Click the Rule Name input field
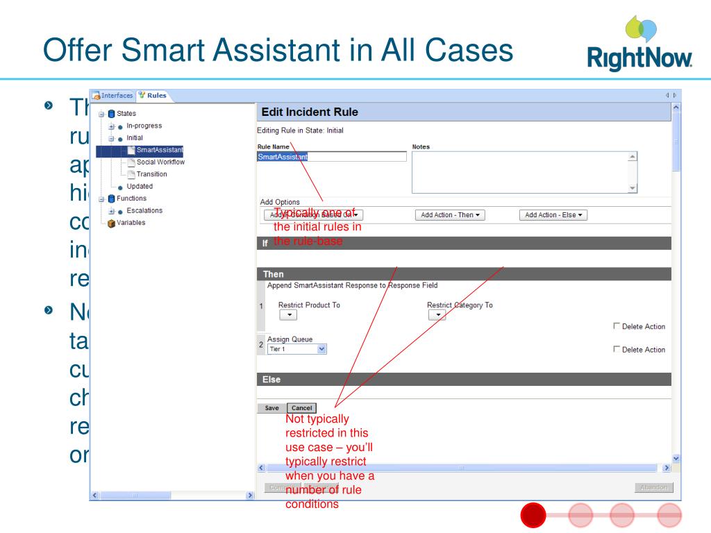Screen dimensions: 711x533 (x=331, y=156)
